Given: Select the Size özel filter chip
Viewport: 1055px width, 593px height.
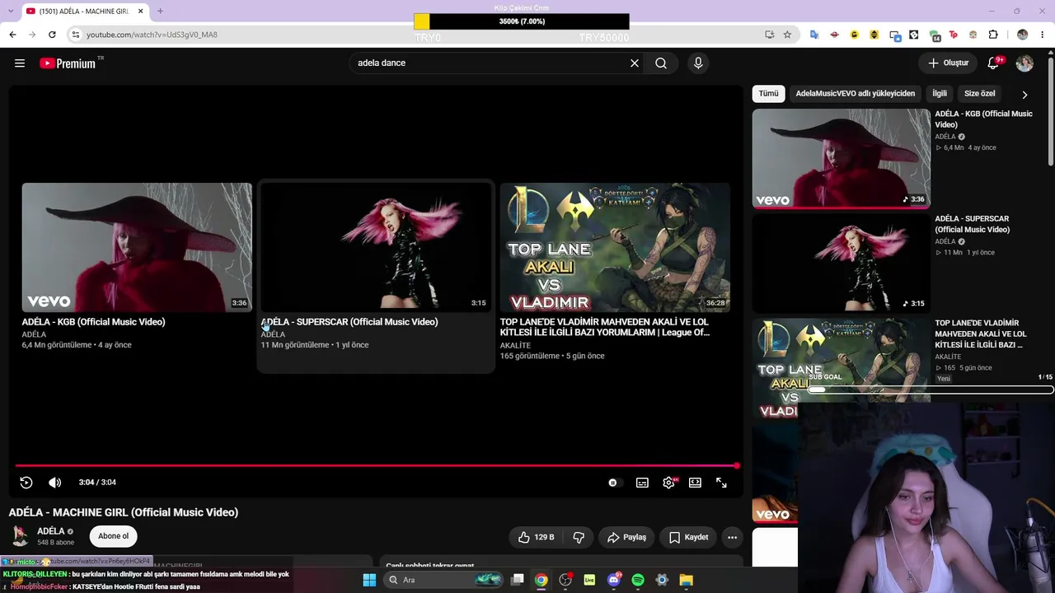Looking at the screenshot, I should pyautogui.click(x=980, y=94).
